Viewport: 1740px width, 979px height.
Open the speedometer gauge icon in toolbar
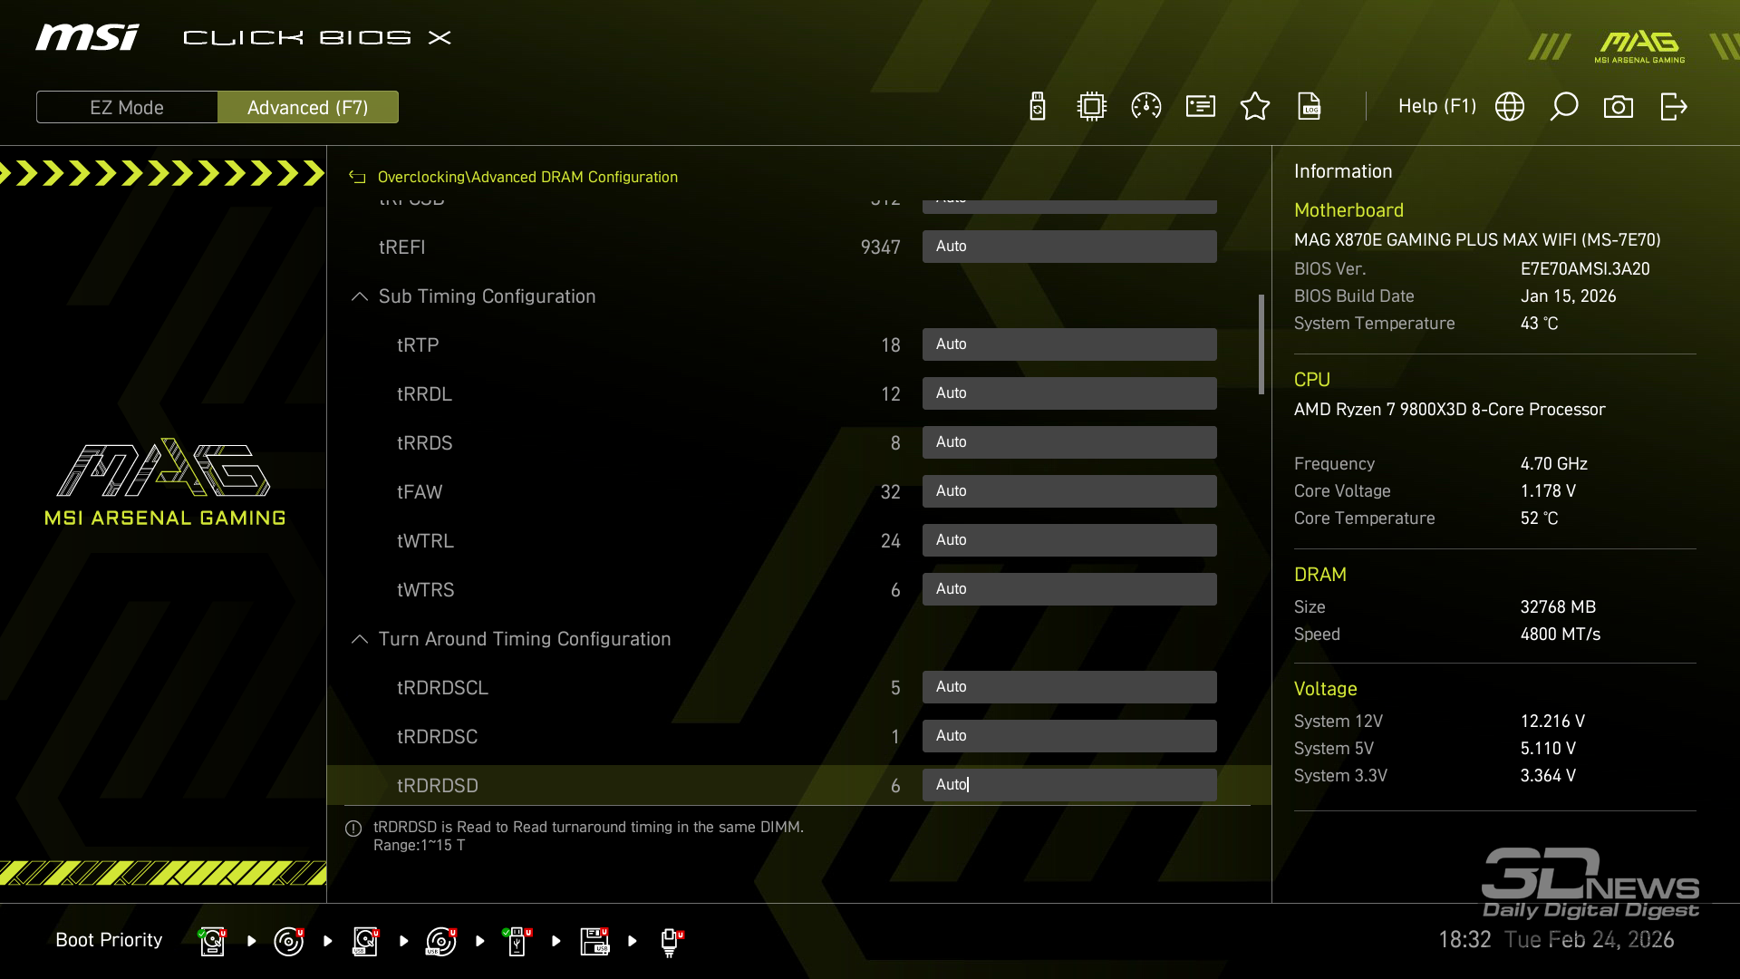[x=1146, y=107]
